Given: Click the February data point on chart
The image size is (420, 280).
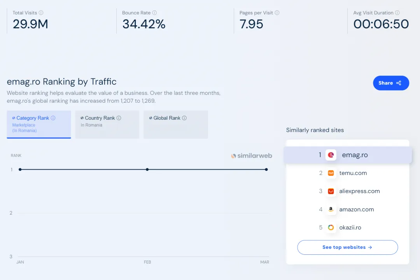Looking at the screenshot, I should (x=147, y=169).
